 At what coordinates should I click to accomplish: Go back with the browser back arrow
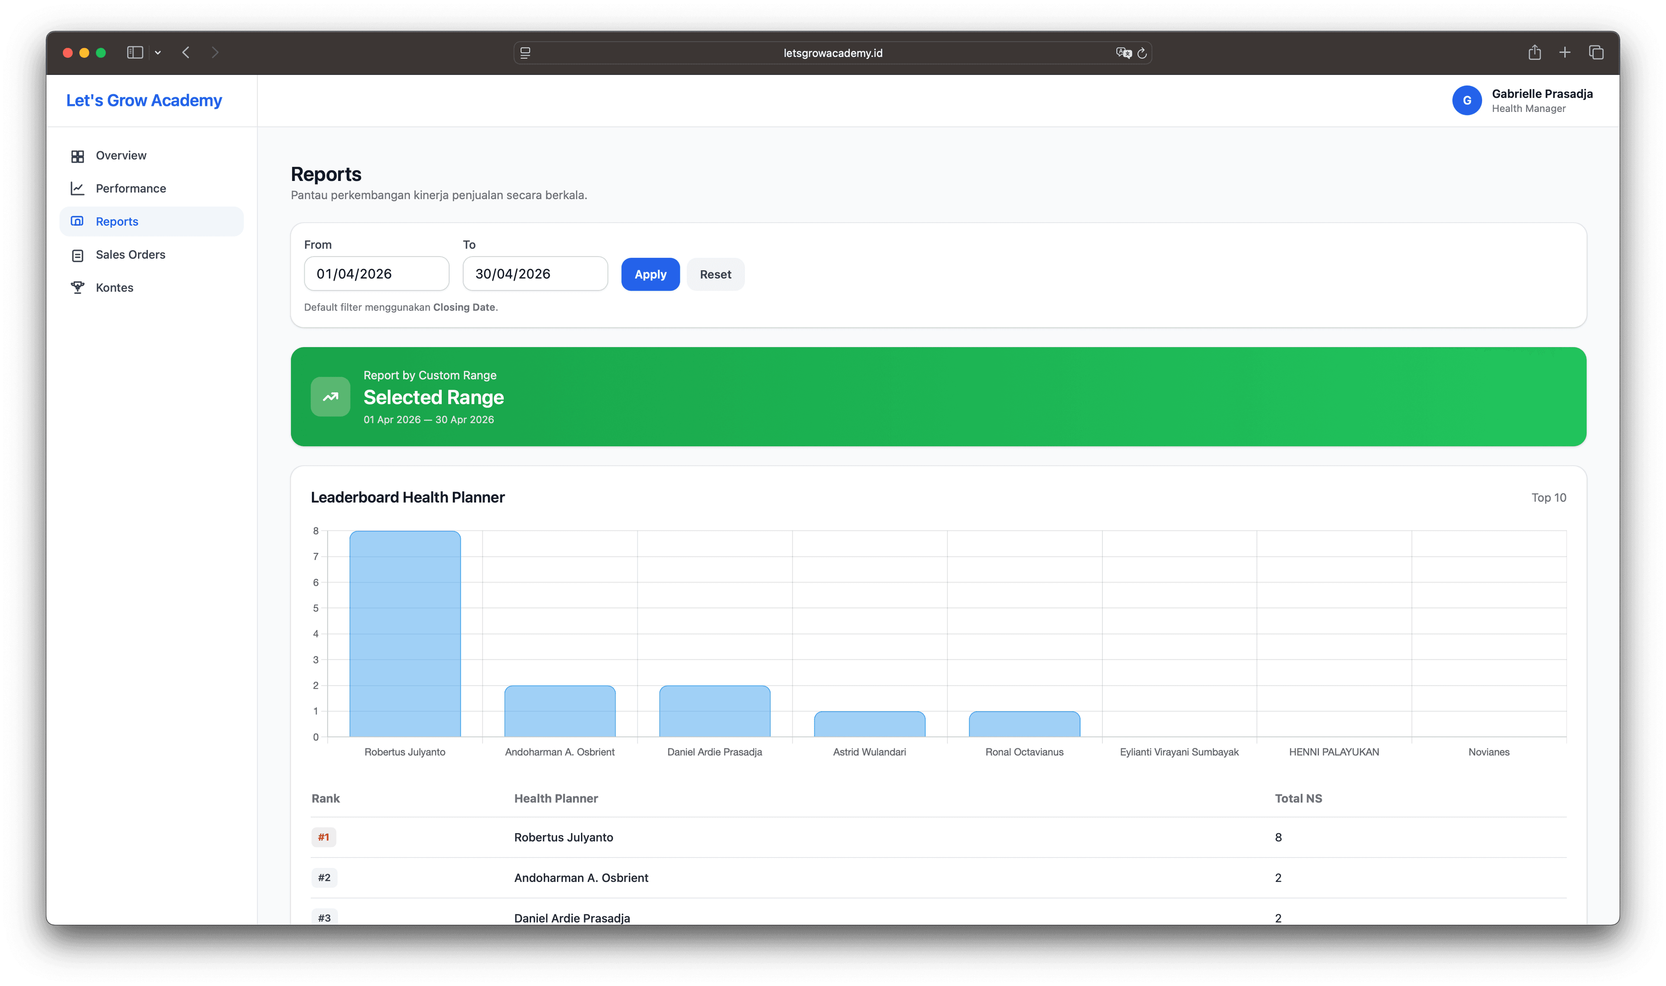(187, 53)
